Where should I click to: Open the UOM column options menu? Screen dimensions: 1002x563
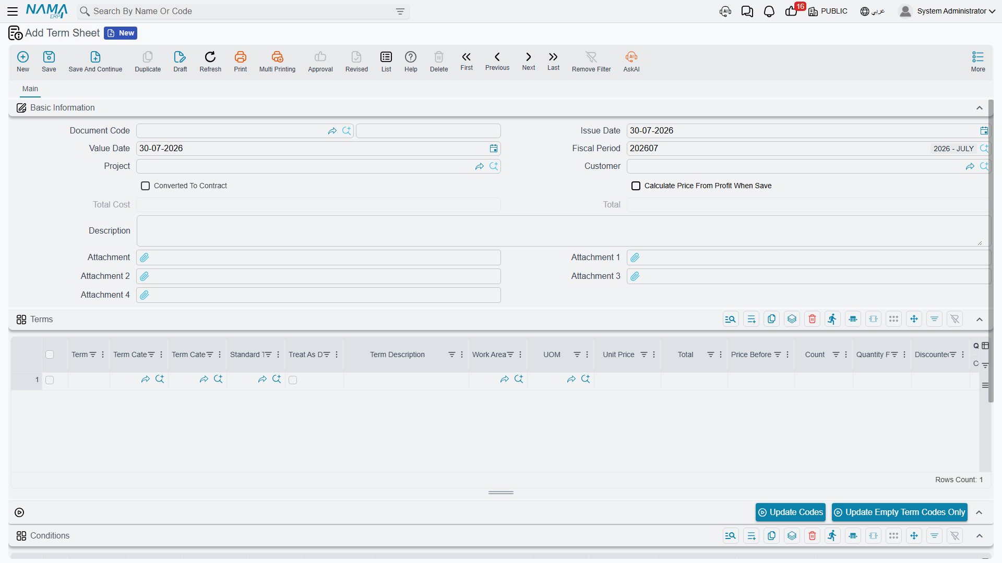point(587,354)
